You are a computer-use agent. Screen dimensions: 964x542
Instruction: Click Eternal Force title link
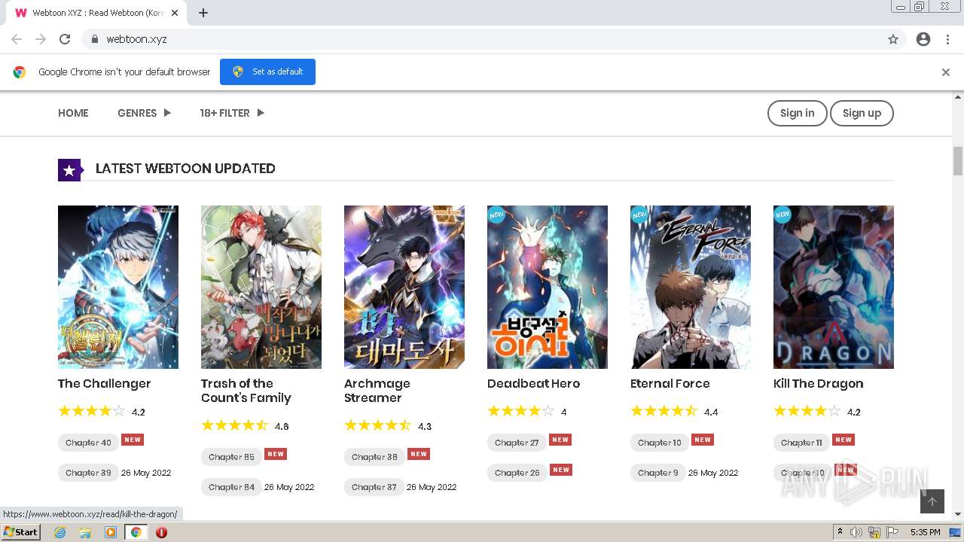(x=670, y=384)
